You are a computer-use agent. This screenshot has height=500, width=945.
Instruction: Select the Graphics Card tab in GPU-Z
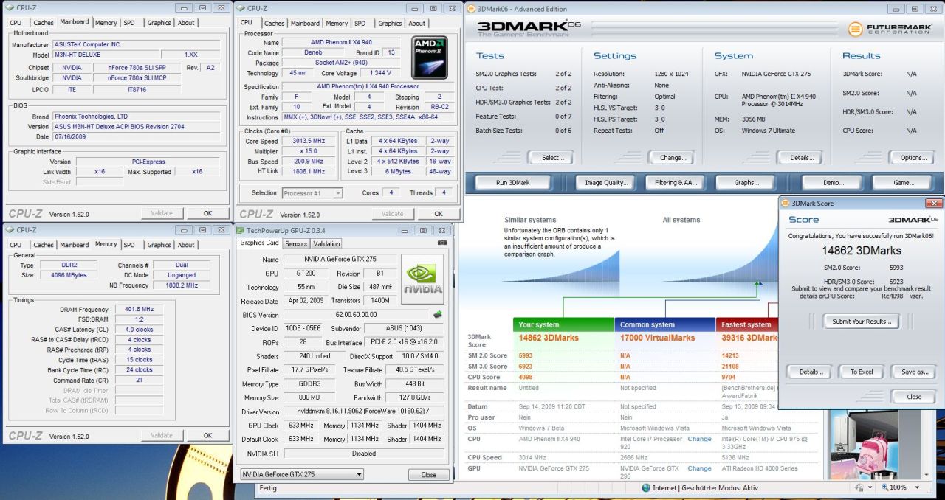tap(259, 243)
